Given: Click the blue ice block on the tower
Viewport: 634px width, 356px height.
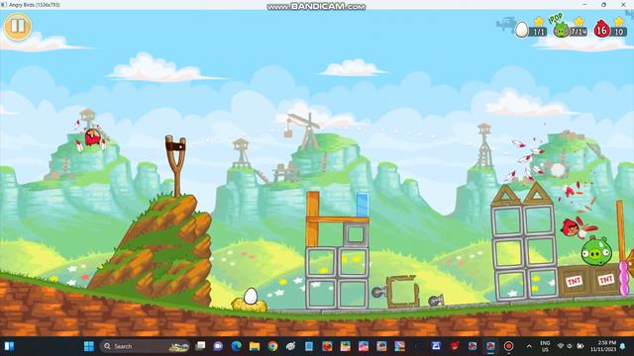Looking at the screenshot, I should tap(363, 205).
